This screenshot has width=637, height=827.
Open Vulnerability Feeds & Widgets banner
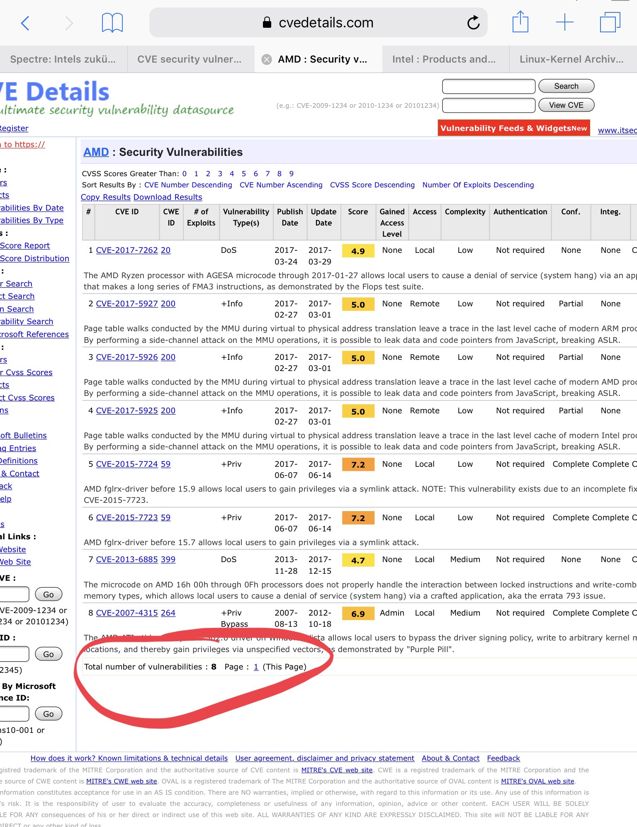pos(513,128)
